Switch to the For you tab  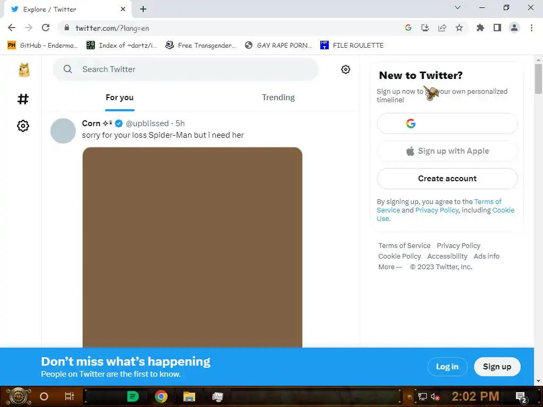(x=119, y=98)
